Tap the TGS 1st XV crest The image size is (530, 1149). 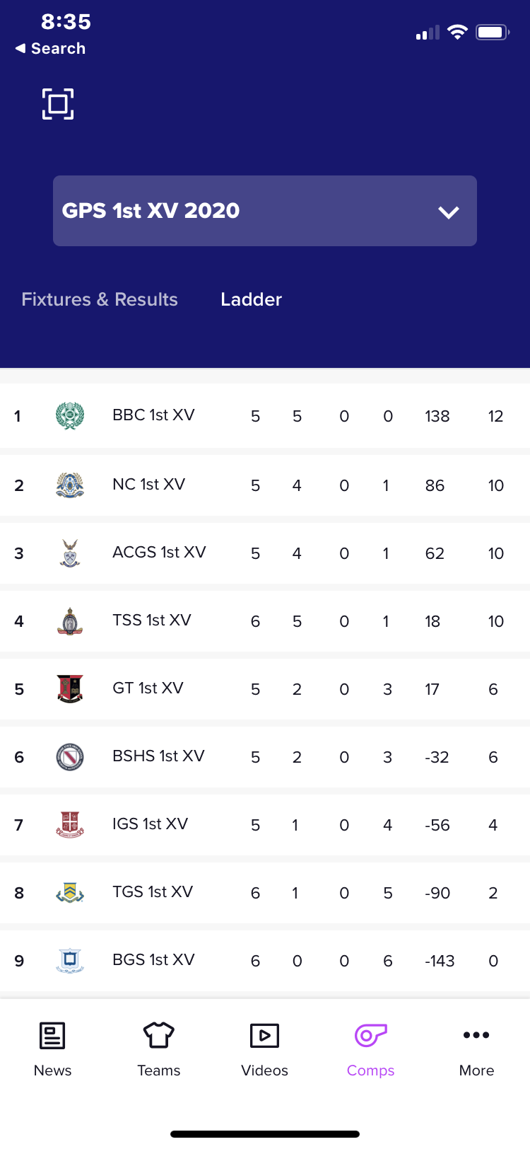70,893
